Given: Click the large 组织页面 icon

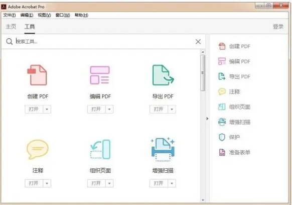Looking at the screenshot, I should (x=100, y=149).
